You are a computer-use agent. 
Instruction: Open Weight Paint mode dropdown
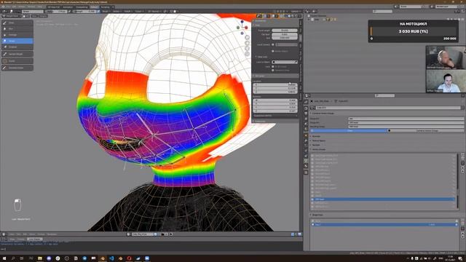12,16
